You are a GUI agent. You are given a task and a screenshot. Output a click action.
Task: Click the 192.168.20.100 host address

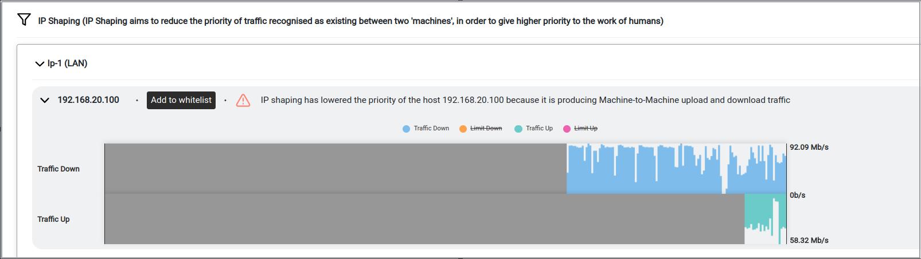coord(88,100)
